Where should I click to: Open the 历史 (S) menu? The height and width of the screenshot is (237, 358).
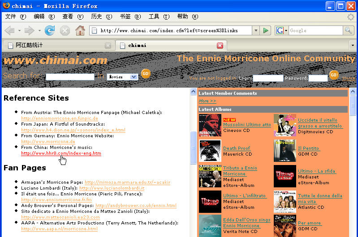pyautogui.click(x=102, y=17)
